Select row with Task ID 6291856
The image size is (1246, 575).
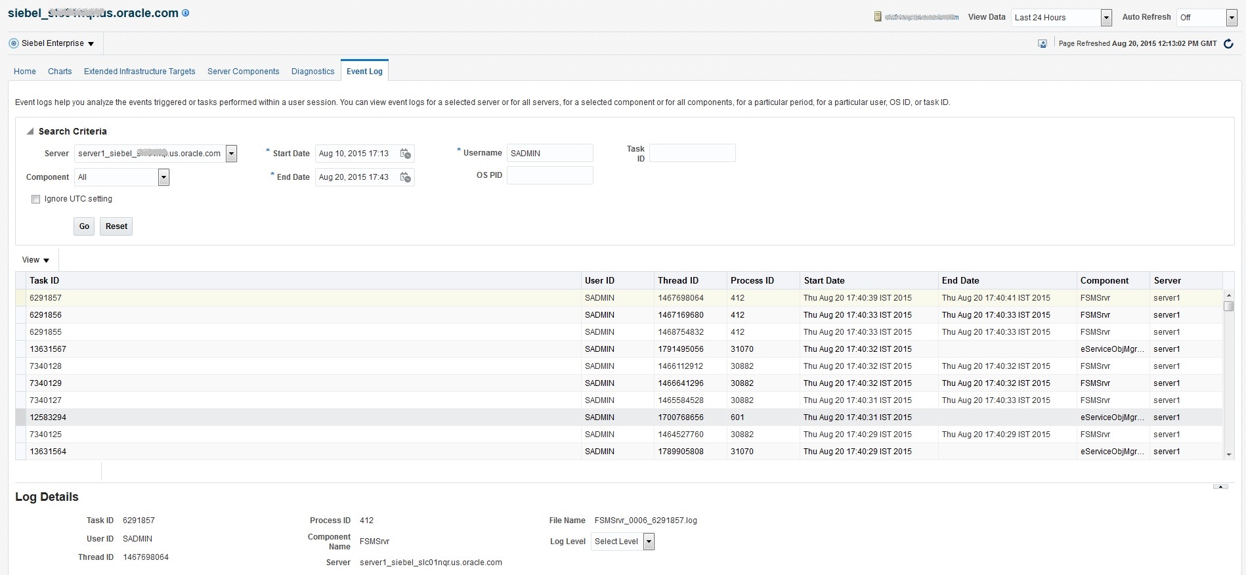pyautogui.click(x=619, y=315)
